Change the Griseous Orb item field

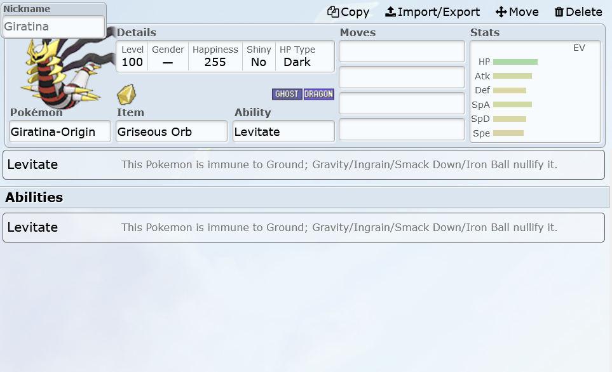tap(172, 131)
